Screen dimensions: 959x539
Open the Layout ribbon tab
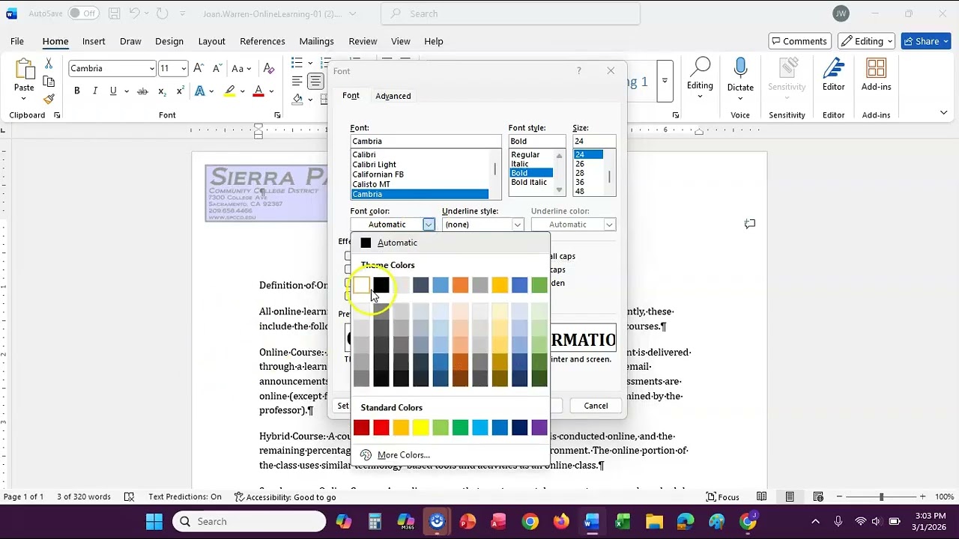[x=211, y=41]
